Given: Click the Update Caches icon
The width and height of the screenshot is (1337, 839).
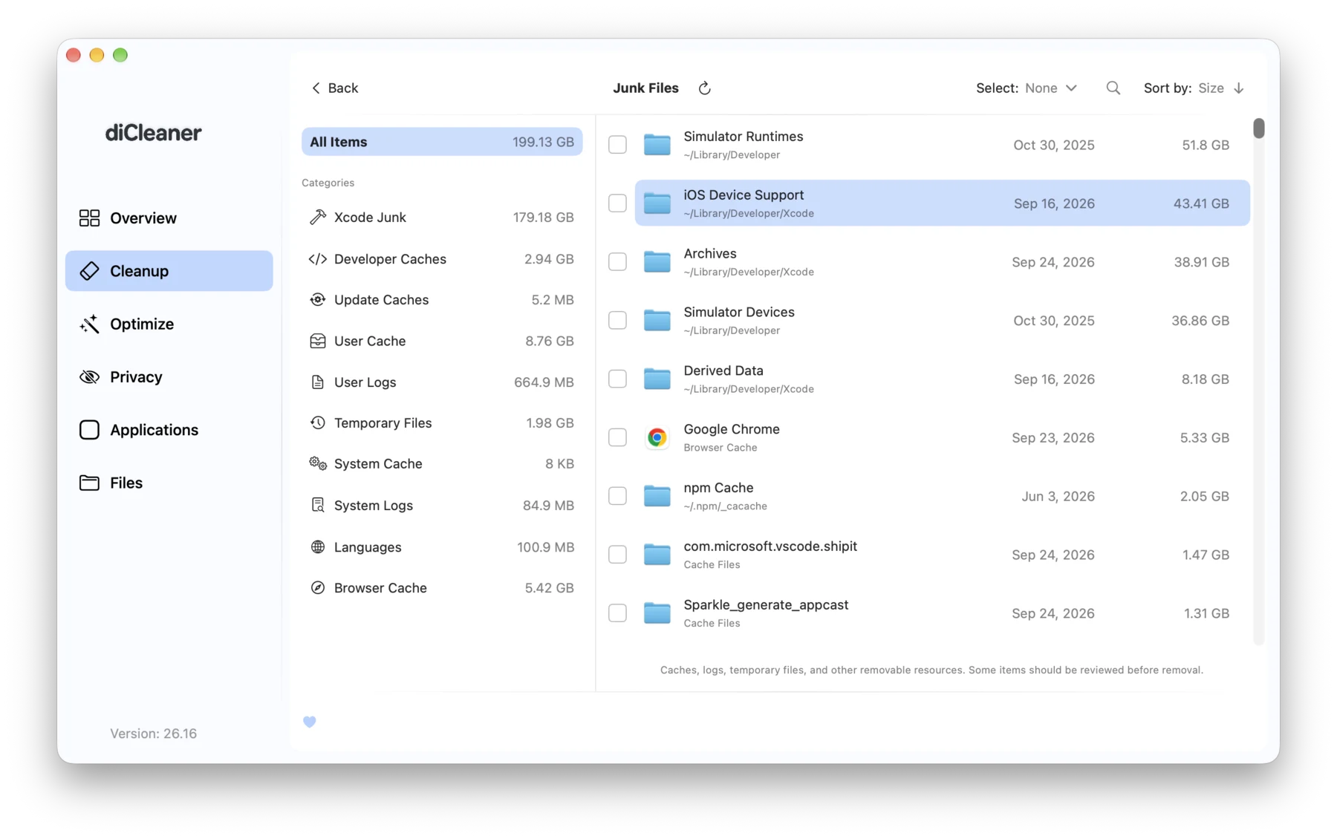Looking at the screenshot, I should coord(318,299).
